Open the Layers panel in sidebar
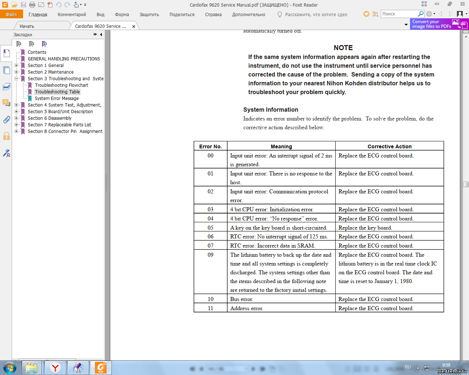This screenshot has height=375, width=469. click(x=6, y=87)
